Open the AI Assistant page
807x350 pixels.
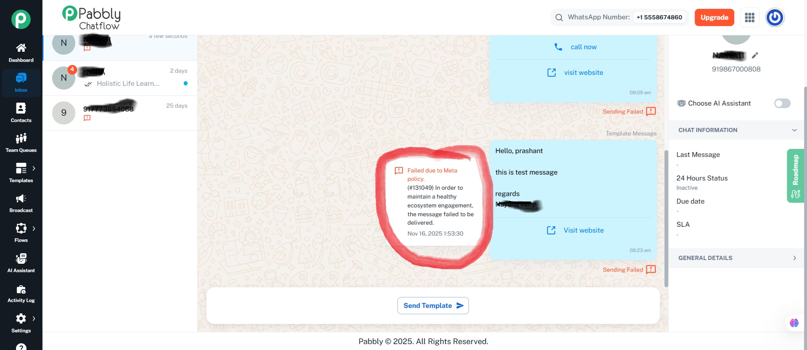pyautogui.click(x=21, y=263)
